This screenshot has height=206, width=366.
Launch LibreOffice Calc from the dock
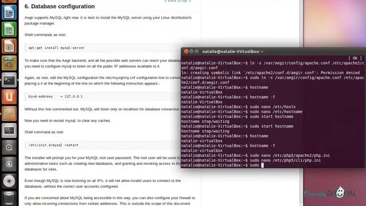click(9, 29)
